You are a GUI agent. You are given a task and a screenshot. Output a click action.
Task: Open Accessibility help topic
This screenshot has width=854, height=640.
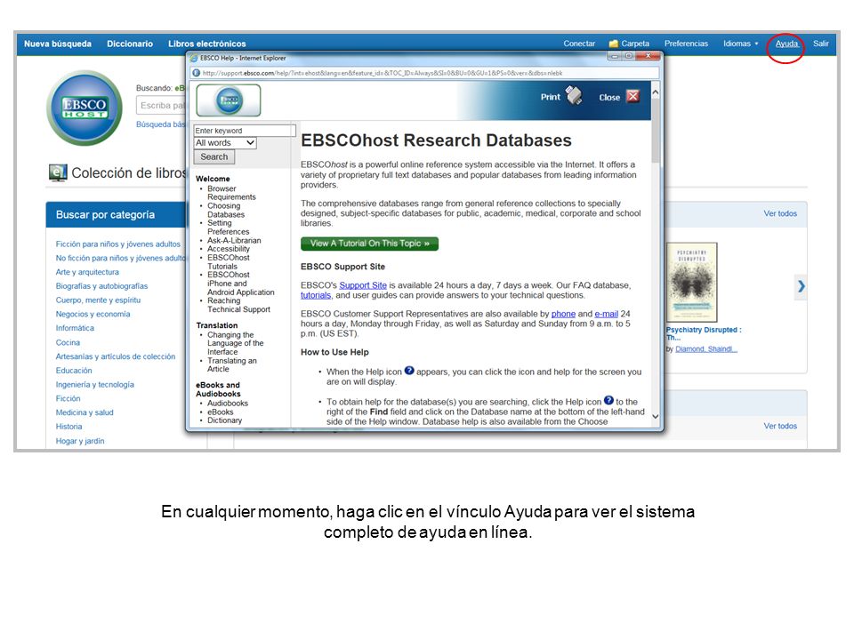pos(229,249)
